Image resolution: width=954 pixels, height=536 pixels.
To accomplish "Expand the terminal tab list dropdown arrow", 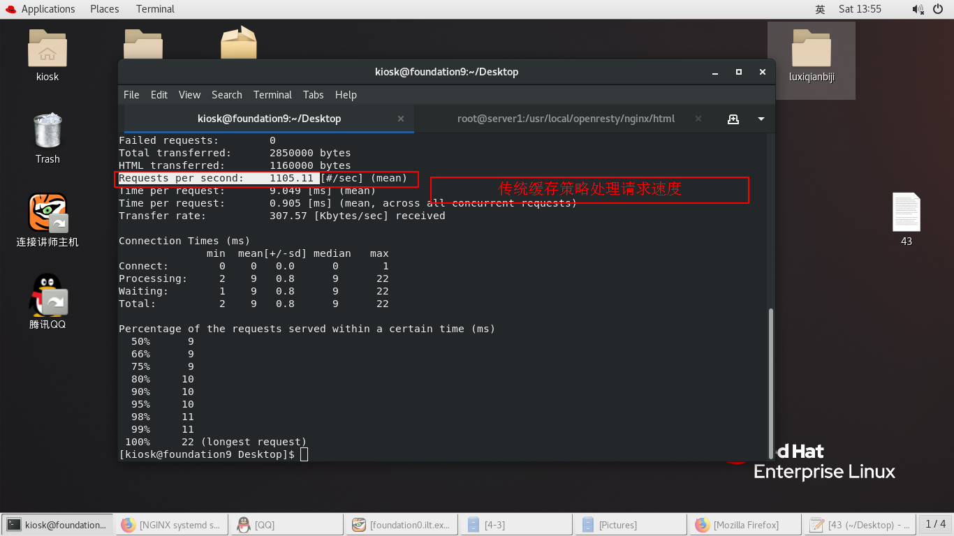I will pos(761,119).
